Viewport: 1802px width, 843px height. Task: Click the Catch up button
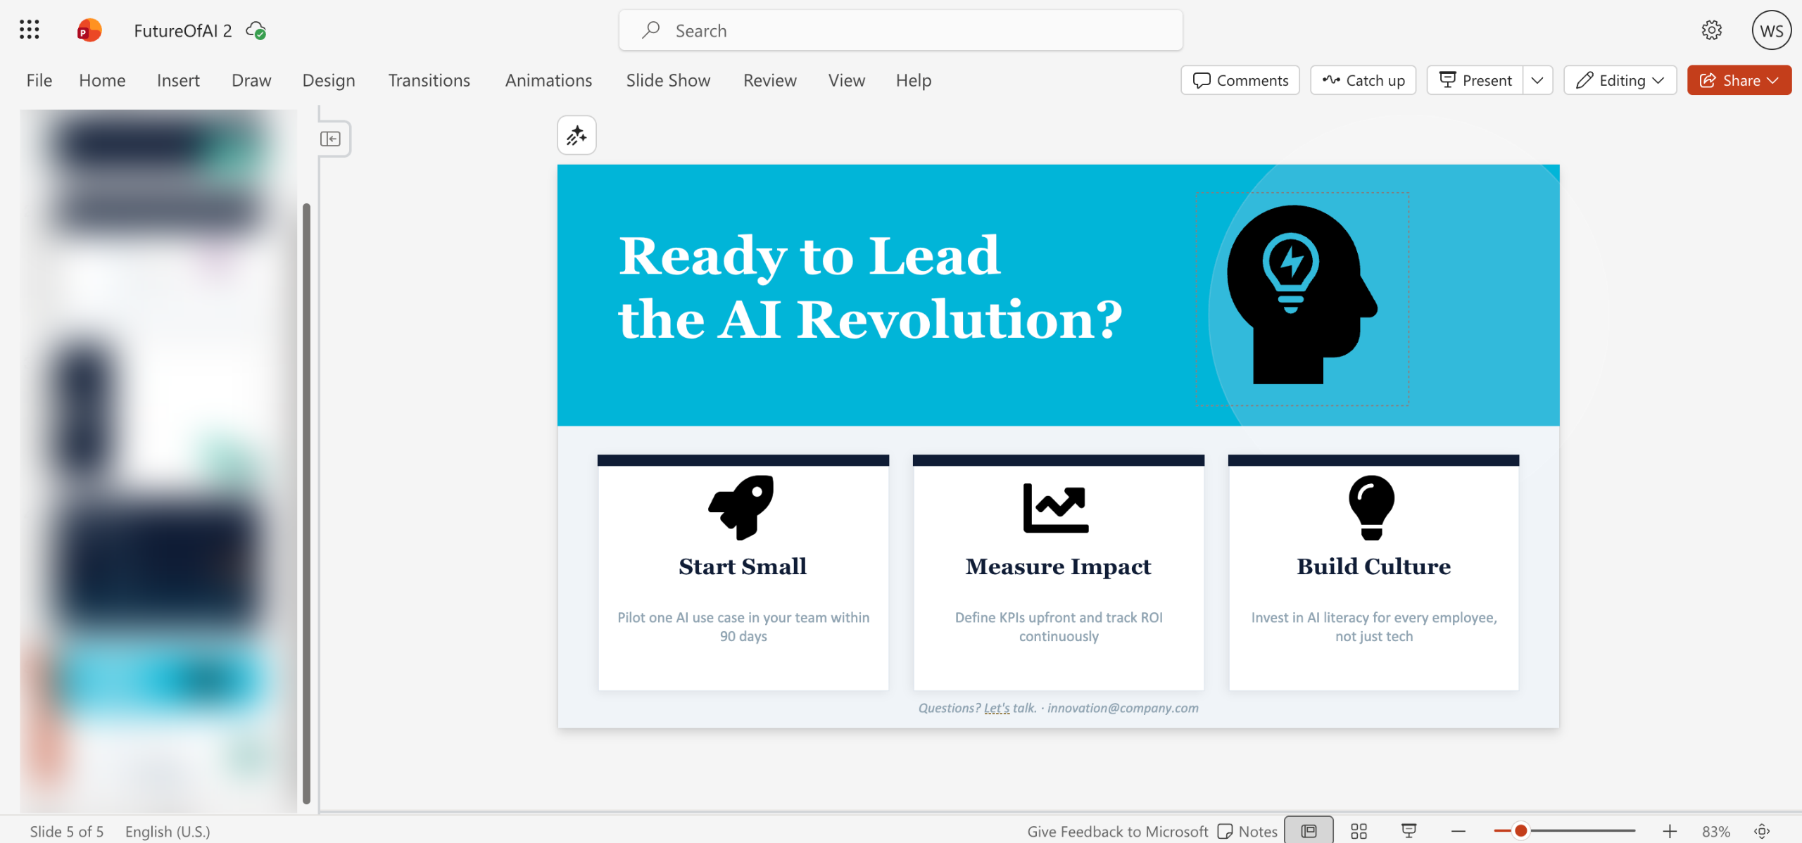(1363, 80)
